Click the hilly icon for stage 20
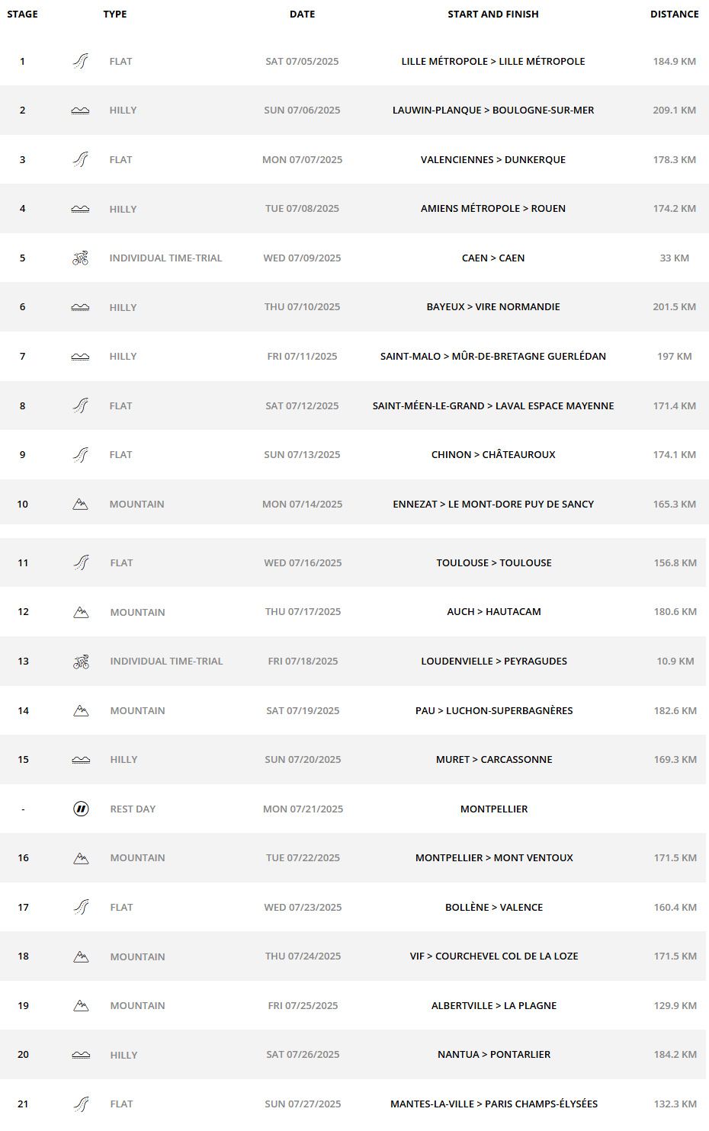The image size is (709, 1131). point(81,1055)
